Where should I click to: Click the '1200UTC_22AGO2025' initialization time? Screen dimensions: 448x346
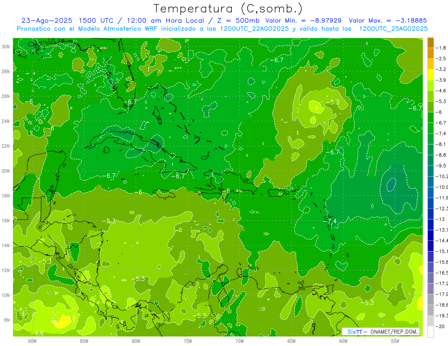[x=253, y=29]
